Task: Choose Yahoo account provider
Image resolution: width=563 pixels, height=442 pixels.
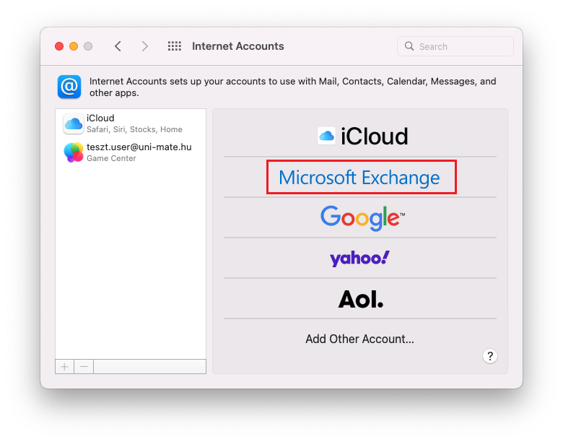Action: coord(359,259)
